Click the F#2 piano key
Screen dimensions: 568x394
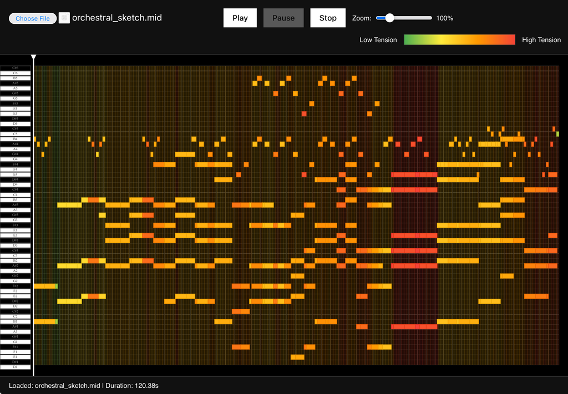coord(15,286)
